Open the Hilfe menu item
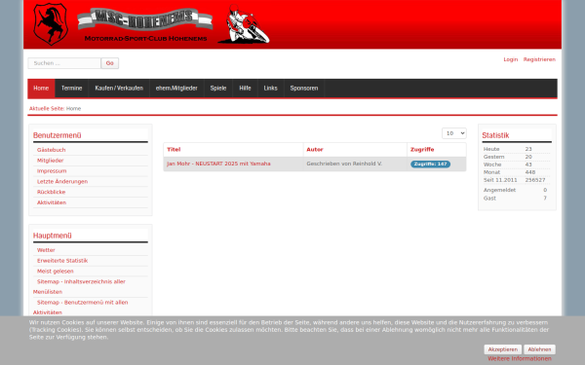Image resolution: width=585 pixels, height=365 pixels. pos(245,89)
